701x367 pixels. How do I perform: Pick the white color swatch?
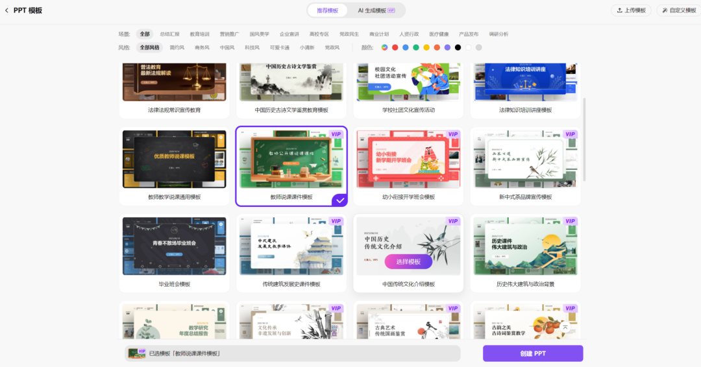click(469, 47)
